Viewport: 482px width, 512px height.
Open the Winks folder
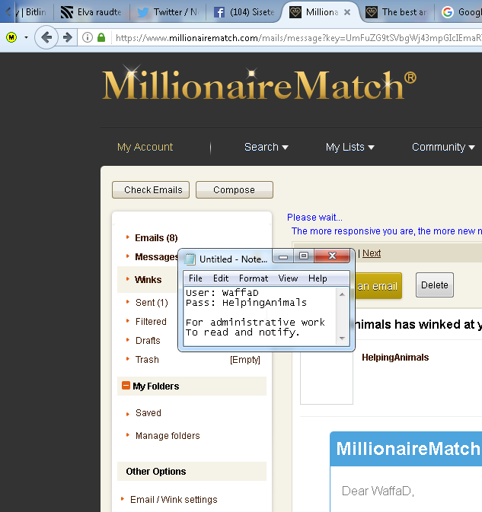148,279
